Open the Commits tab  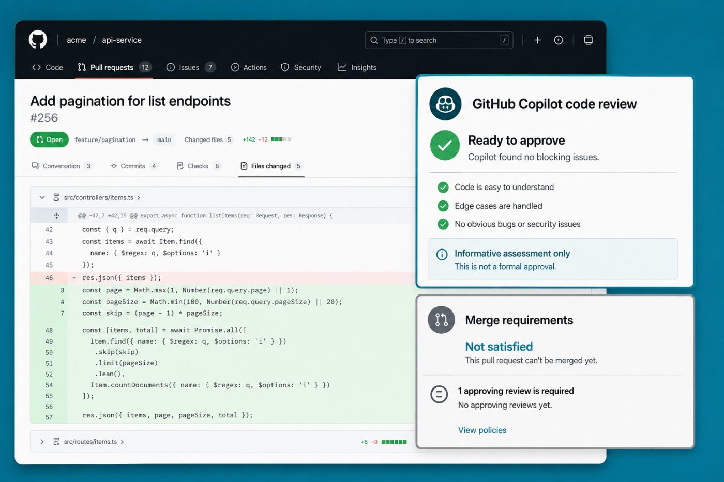click(134, 166)
